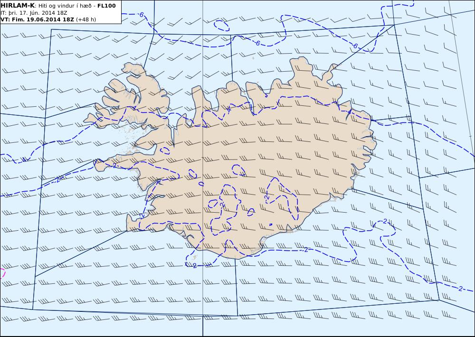Click the 'Hiti og vindur í hæð' label
Viewport: 475px width, 337px height.
pos(65,6)
